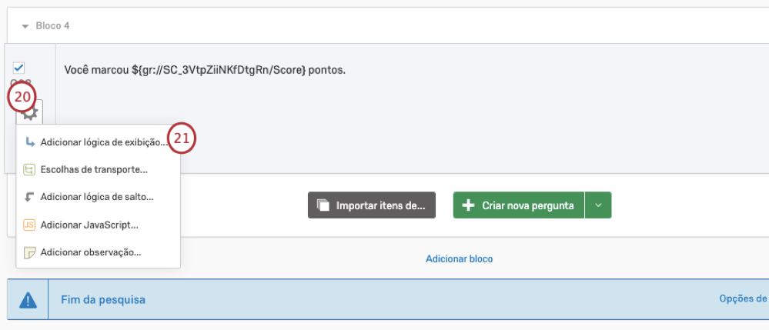The height and width of the screenshot is (330, 769).
Task: Click the orange JavaScript JS icon
Action: (x=29, y=225)
